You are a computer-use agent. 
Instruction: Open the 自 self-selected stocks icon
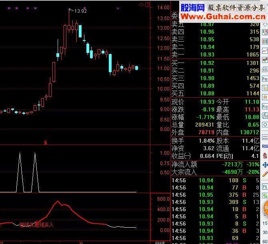pos(265,97)
